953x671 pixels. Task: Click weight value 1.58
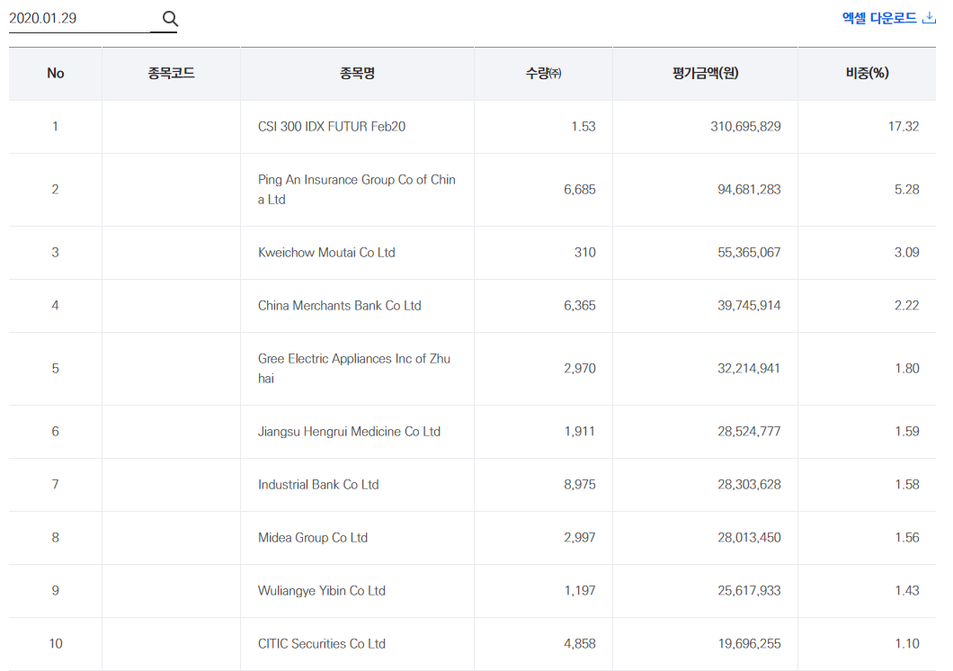(x=907, y=485)
